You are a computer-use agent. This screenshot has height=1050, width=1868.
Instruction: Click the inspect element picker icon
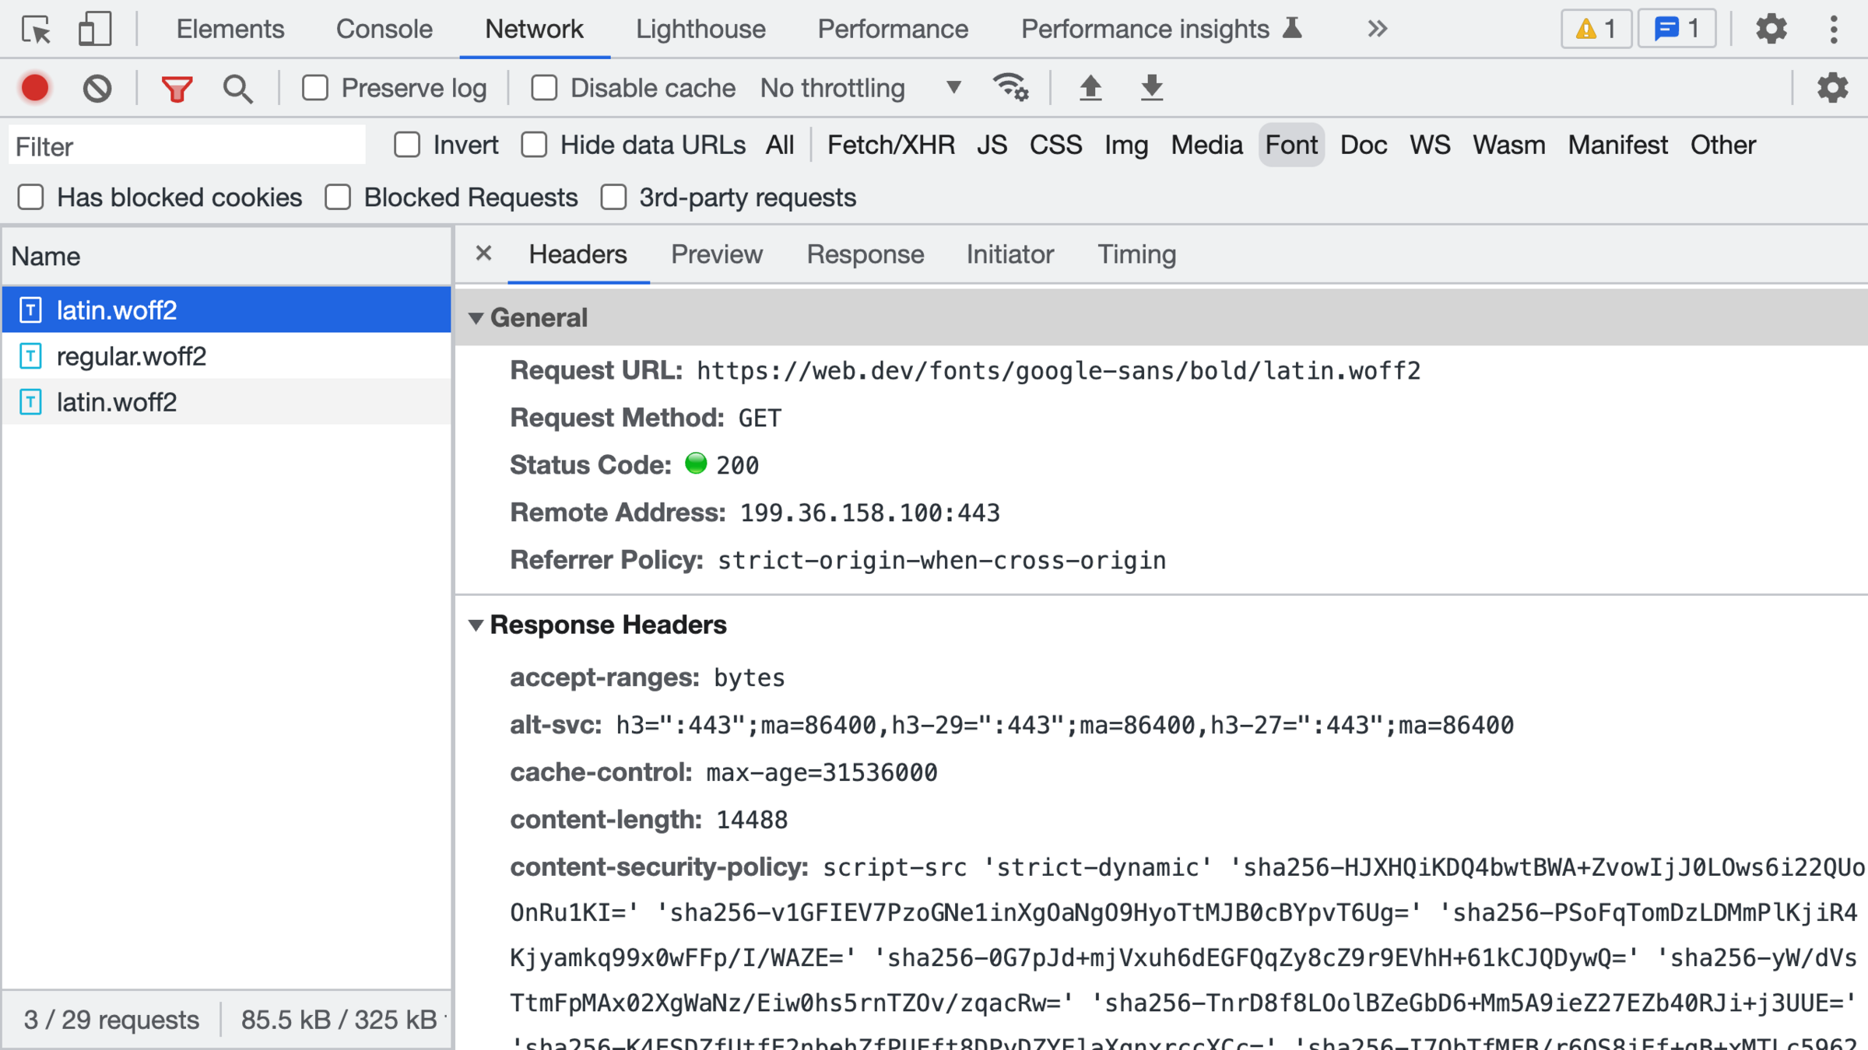tap(36, 30)
